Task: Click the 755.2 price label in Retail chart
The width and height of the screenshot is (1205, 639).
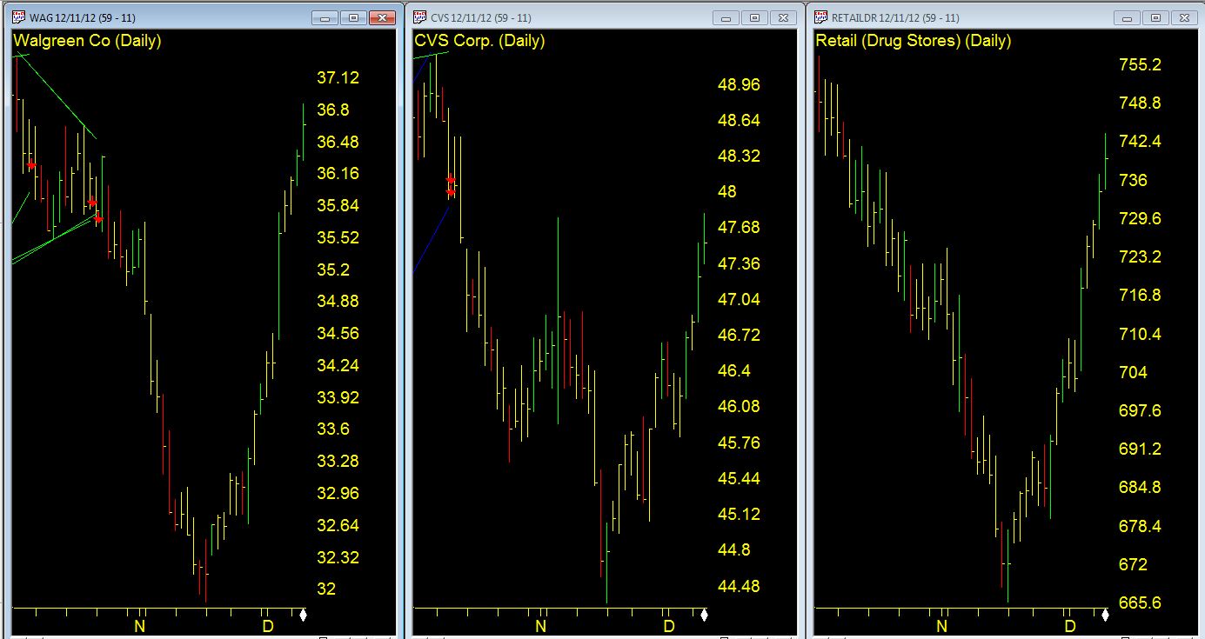Action: pos(1140,64)
